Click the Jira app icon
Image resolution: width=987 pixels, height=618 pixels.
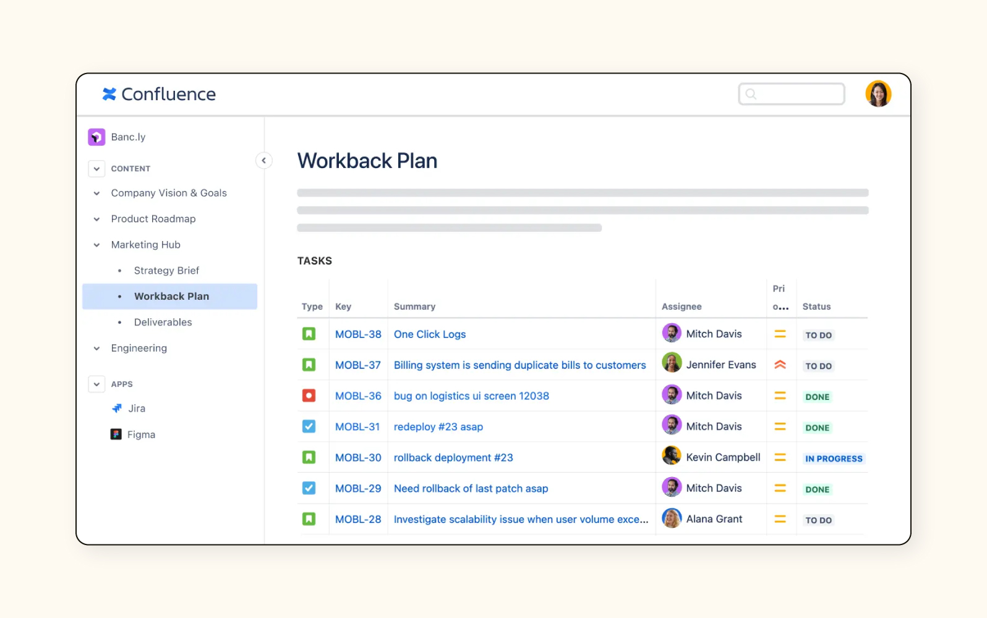[117, 408]
